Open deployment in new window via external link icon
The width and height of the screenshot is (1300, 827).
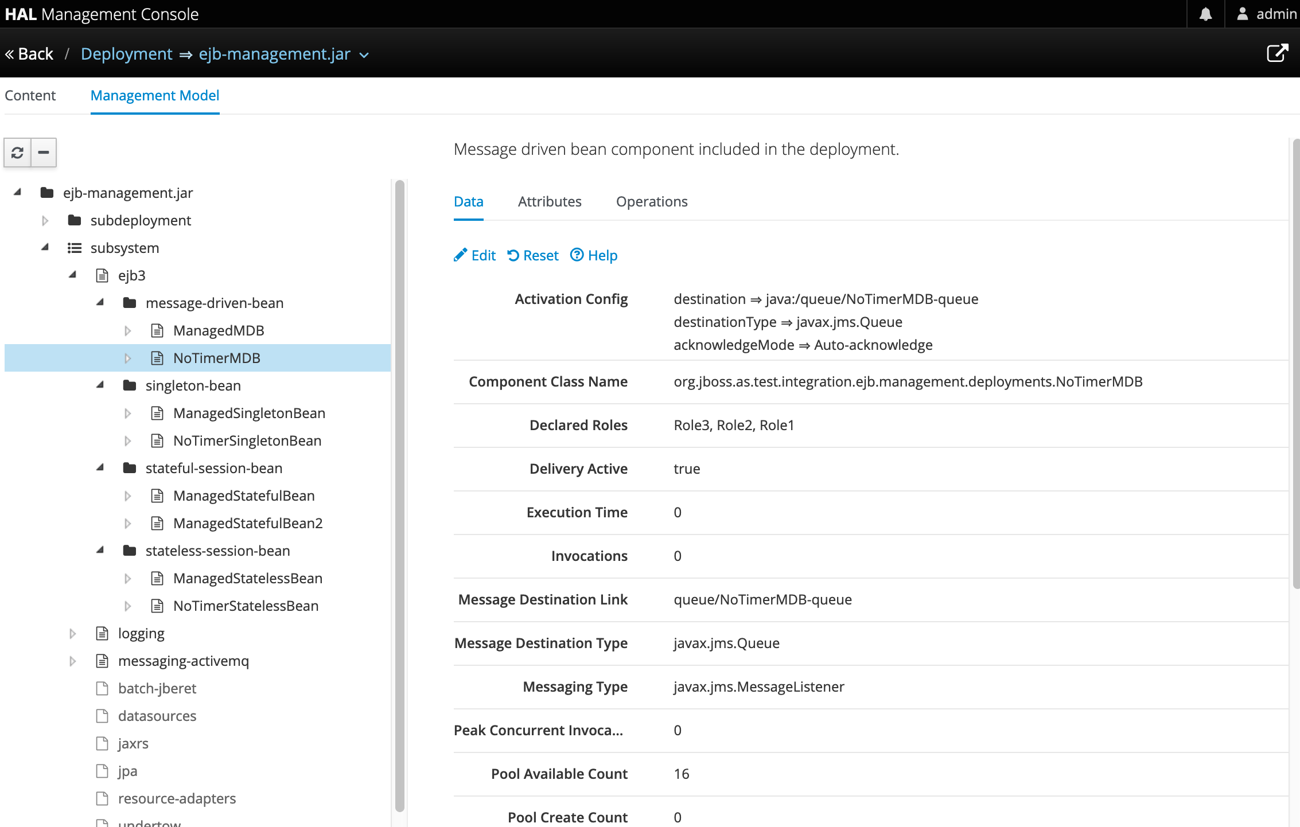1276,53
